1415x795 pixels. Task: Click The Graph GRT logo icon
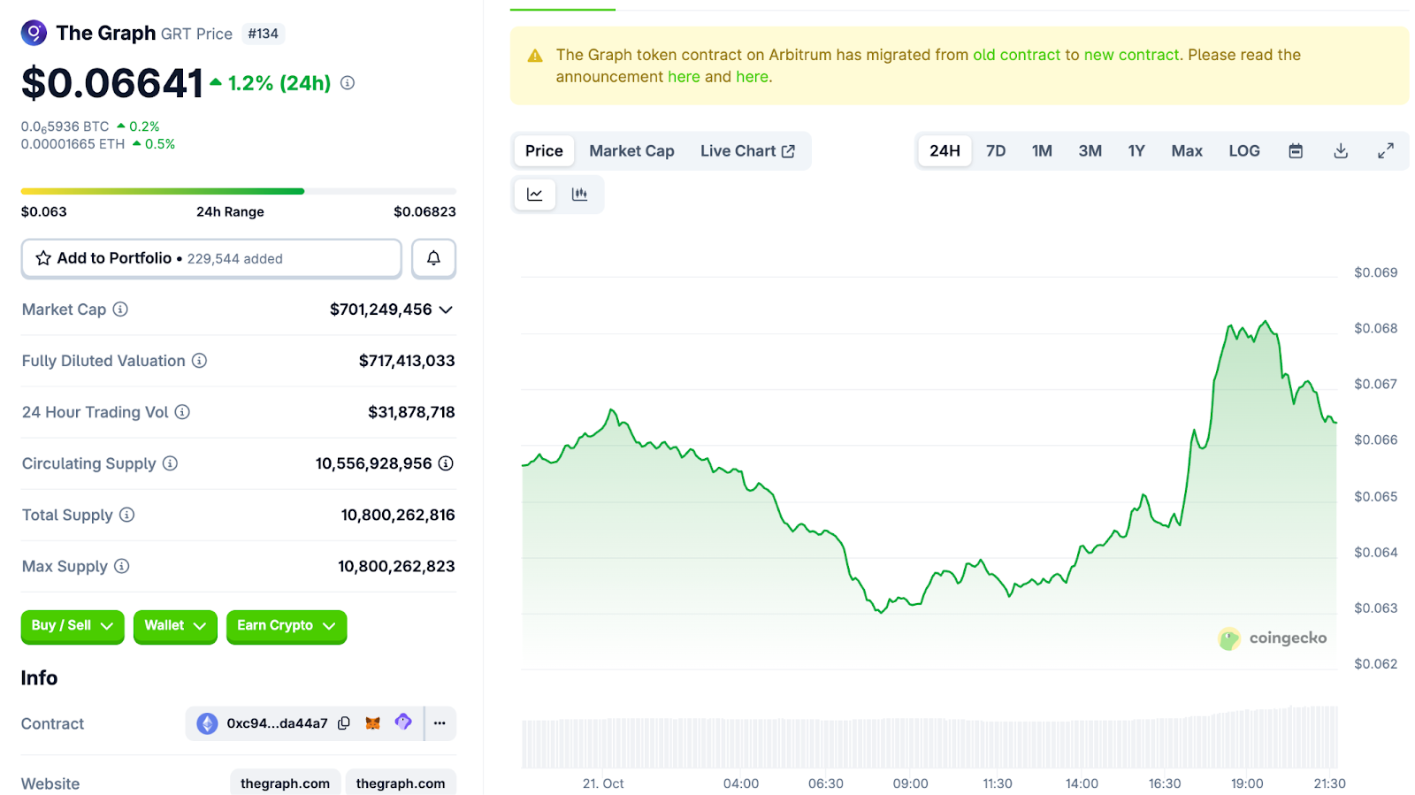pos(34,34)
